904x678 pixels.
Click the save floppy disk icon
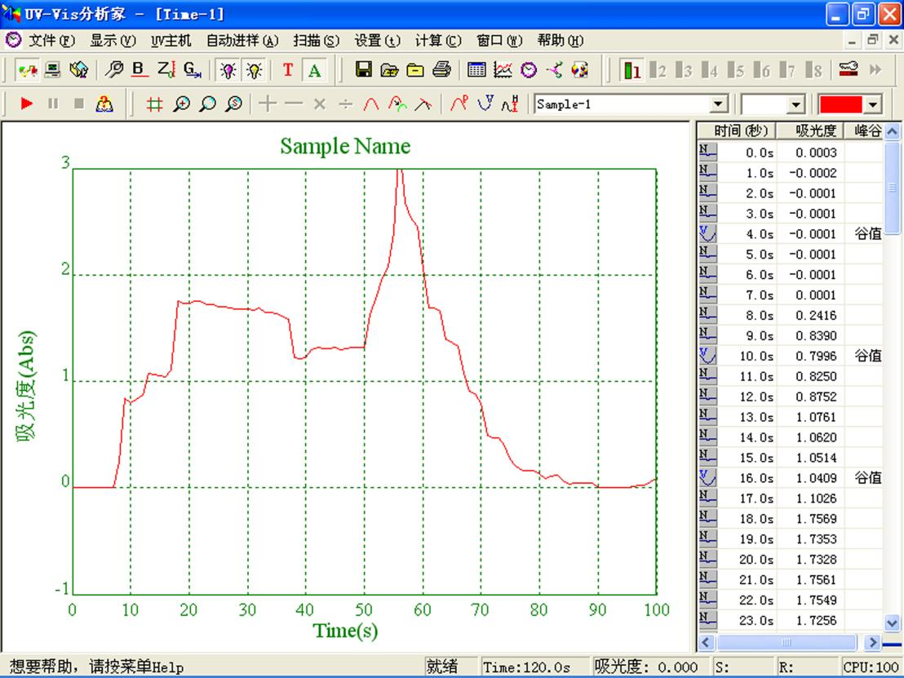point(364,71)
